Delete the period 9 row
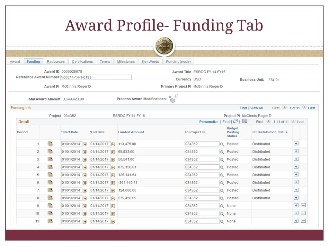This screenshot has width=329, height=246. click(303, 205)
